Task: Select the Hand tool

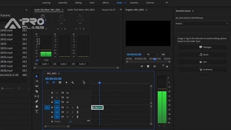Action: pyautogui.click(x=37, y=106)
